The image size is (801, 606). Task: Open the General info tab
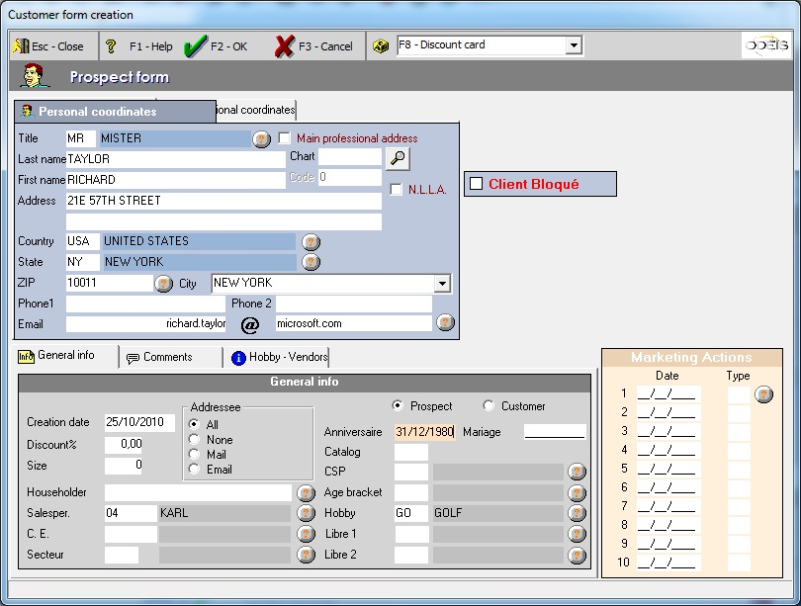click(x=65, y=355)
